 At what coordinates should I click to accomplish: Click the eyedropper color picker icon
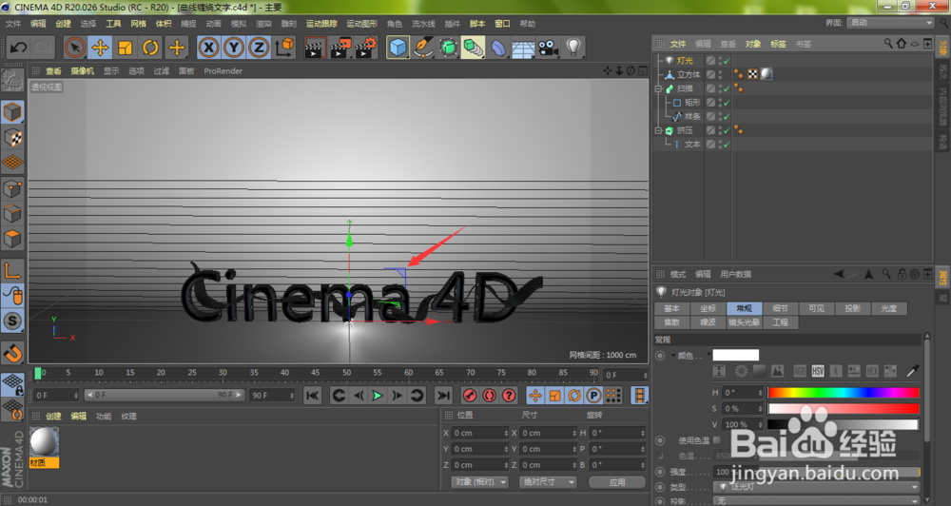(x=912, y=370)
